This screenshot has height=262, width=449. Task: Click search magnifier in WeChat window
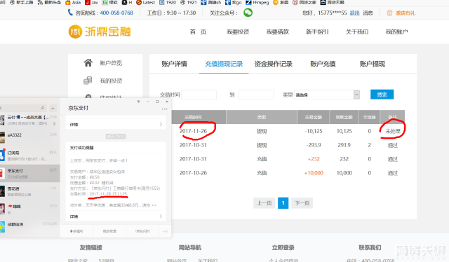click(43, 108)
